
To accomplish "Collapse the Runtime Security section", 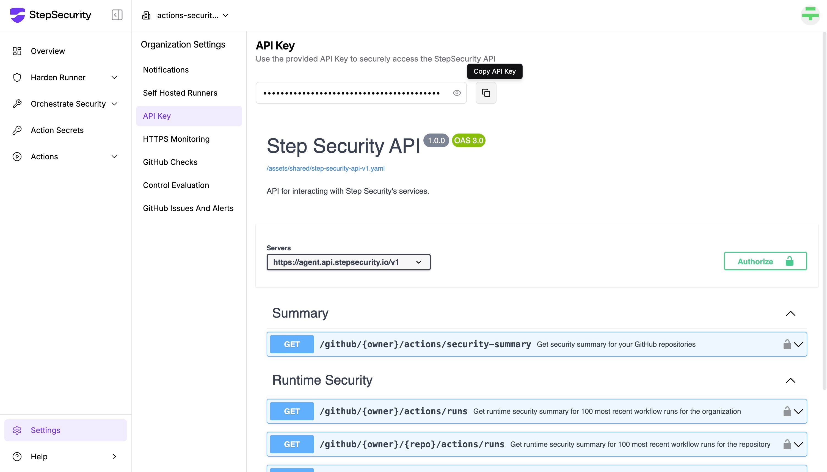I will (x=790, y=381).
